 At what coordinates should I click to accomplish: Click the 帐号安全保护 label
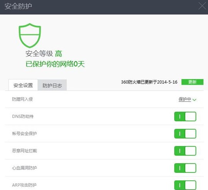click(x=25, y=134)
